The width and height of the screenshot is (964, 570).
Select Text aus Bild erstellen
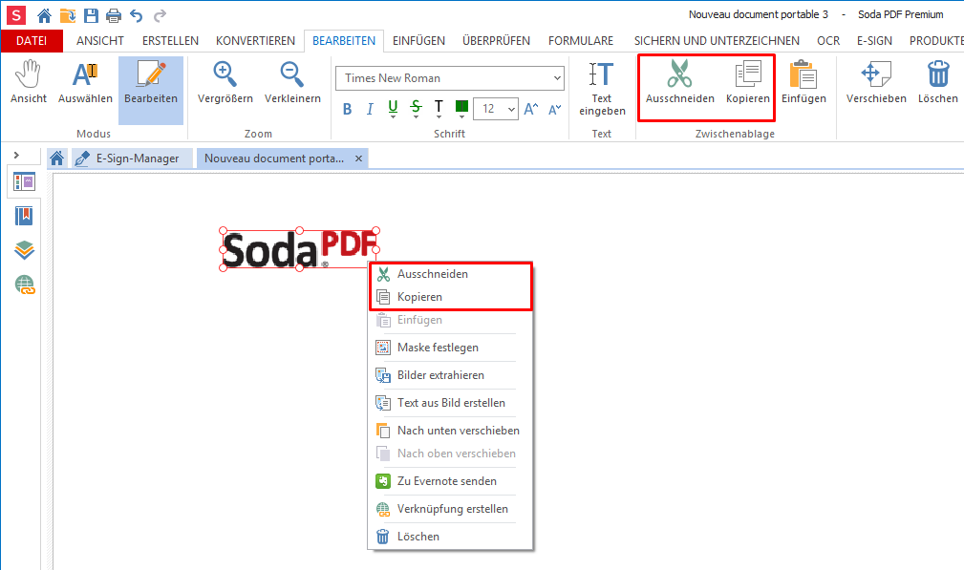click(451, 403)
